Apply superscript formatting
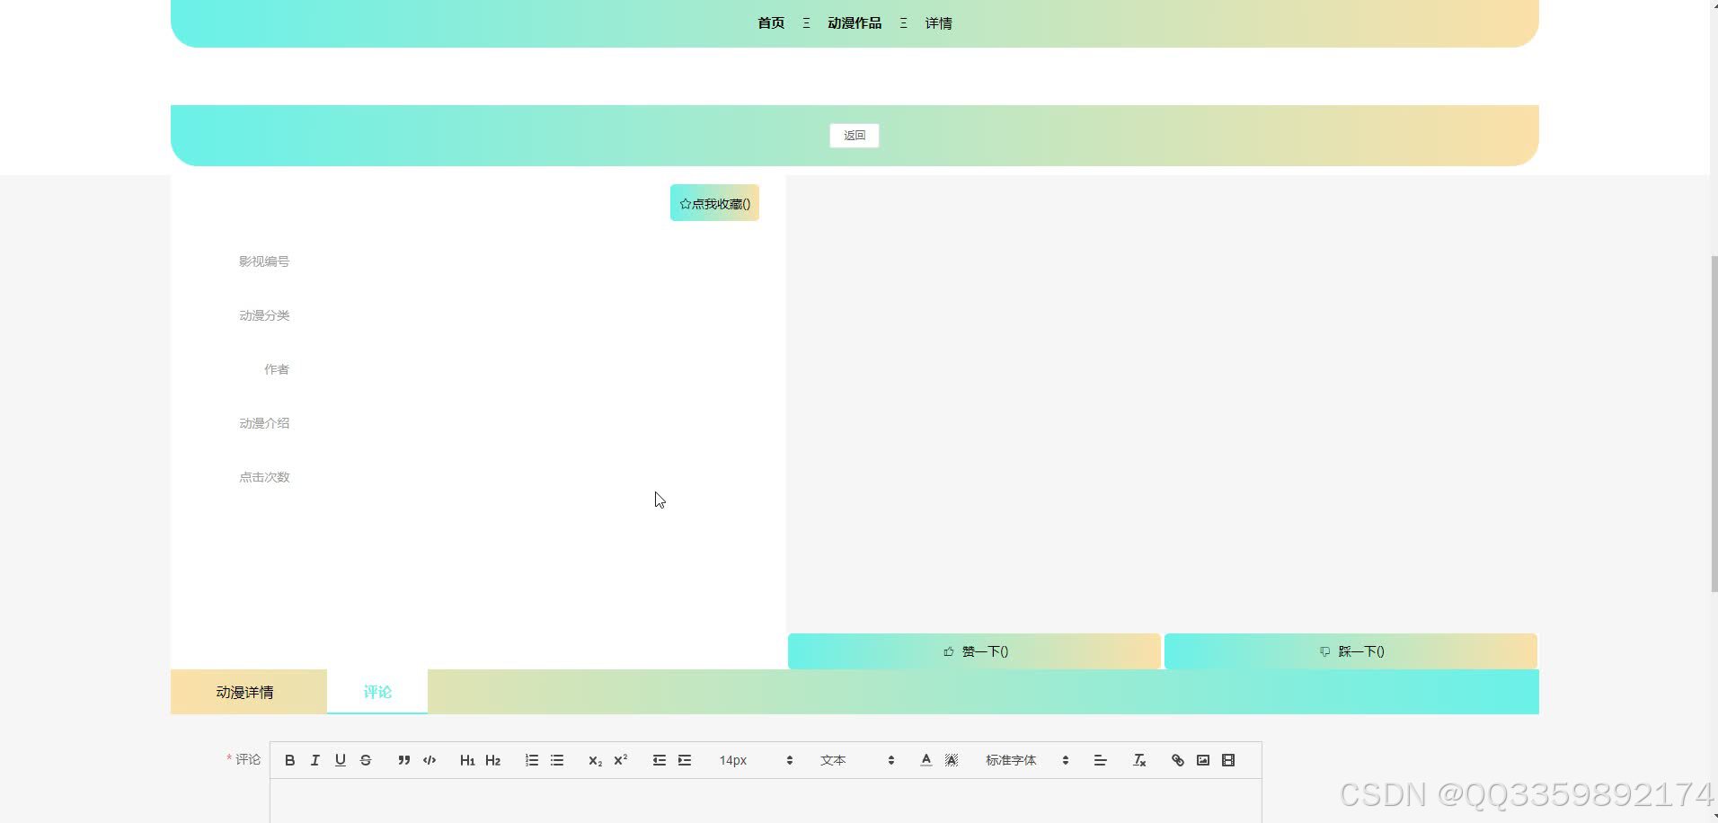Screen dimensions: 1718x823 click(621, 760)
